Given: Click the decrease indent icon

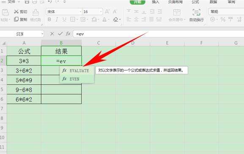Looking at the screenshot, I should click(152, 11).
